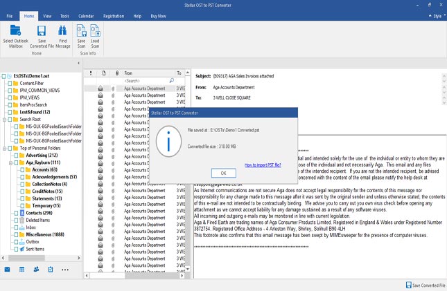Click Save Converted File text in status bar

coord(429,285)
